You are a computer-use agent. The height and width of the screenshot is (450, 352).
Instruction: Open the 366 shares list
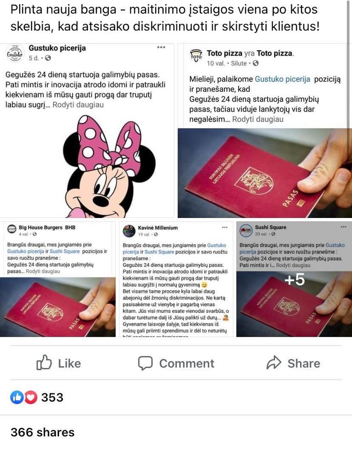pyautogui.click(x=43, y=432)
